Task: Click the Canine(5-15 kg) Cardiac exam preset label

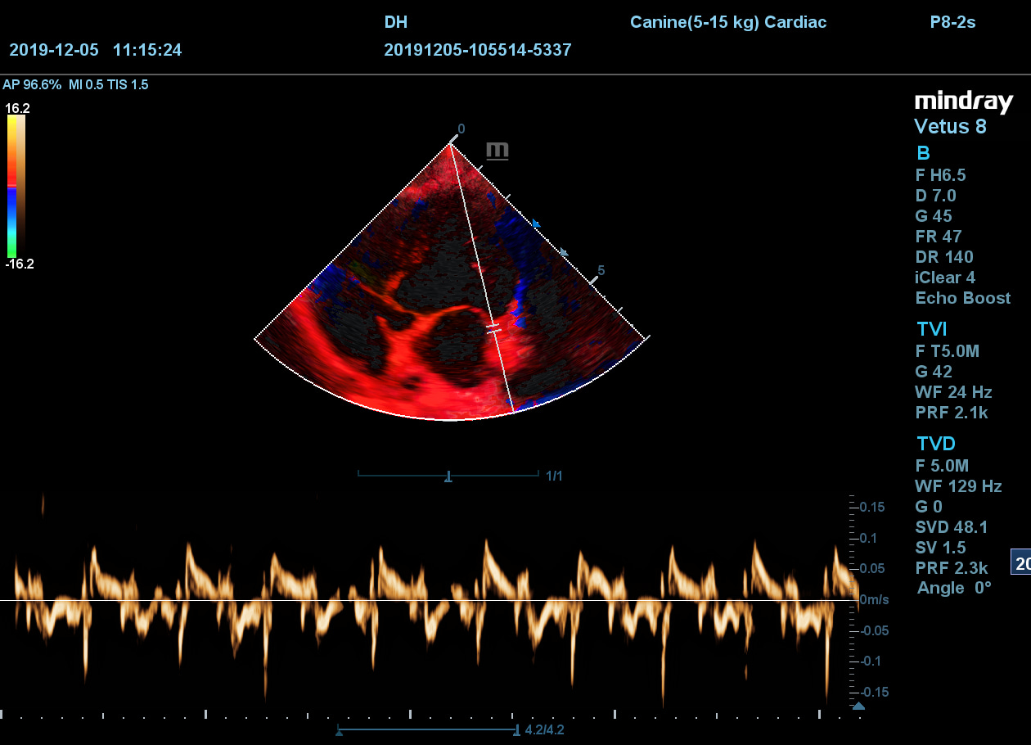Action: (727, 22)
